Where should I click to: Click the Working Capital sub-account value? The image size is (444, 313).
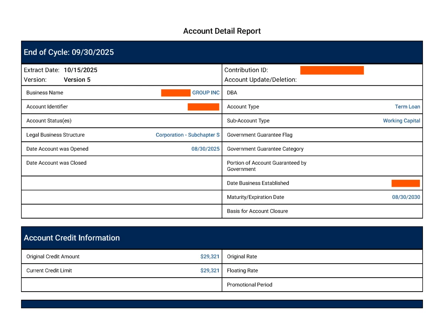401,121
